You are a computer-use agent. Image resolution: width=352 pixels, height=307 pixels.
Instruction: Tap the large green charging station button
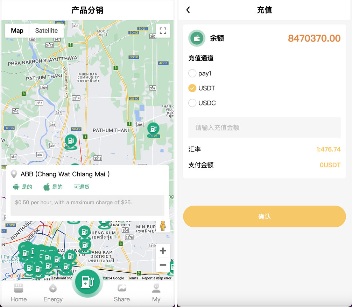(87, 282)
